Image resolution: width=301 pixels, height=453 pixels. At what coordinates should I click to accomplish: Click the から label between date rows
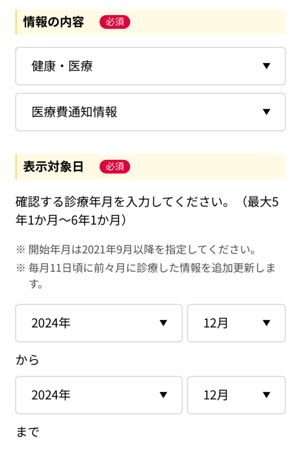pos(27,360)
